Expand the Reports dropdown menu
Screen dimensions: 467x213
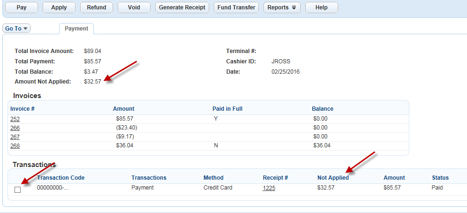(x=282, y=8)
